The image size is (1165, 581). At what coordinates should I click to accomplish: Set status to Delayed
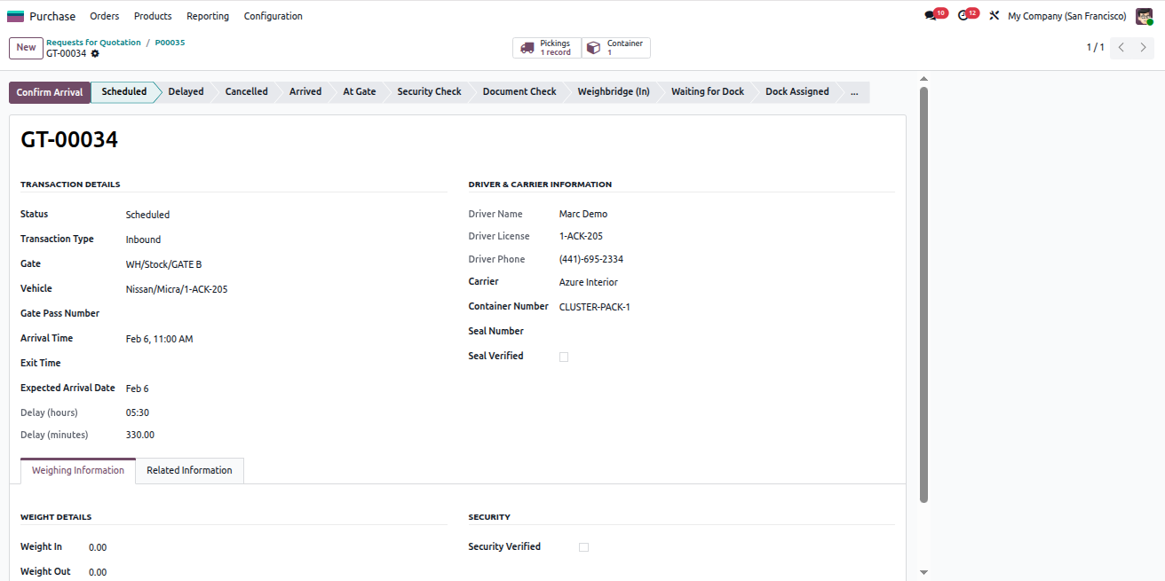(x=186, y=92)
